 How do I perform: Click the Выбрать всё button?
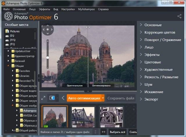point(117,132)
